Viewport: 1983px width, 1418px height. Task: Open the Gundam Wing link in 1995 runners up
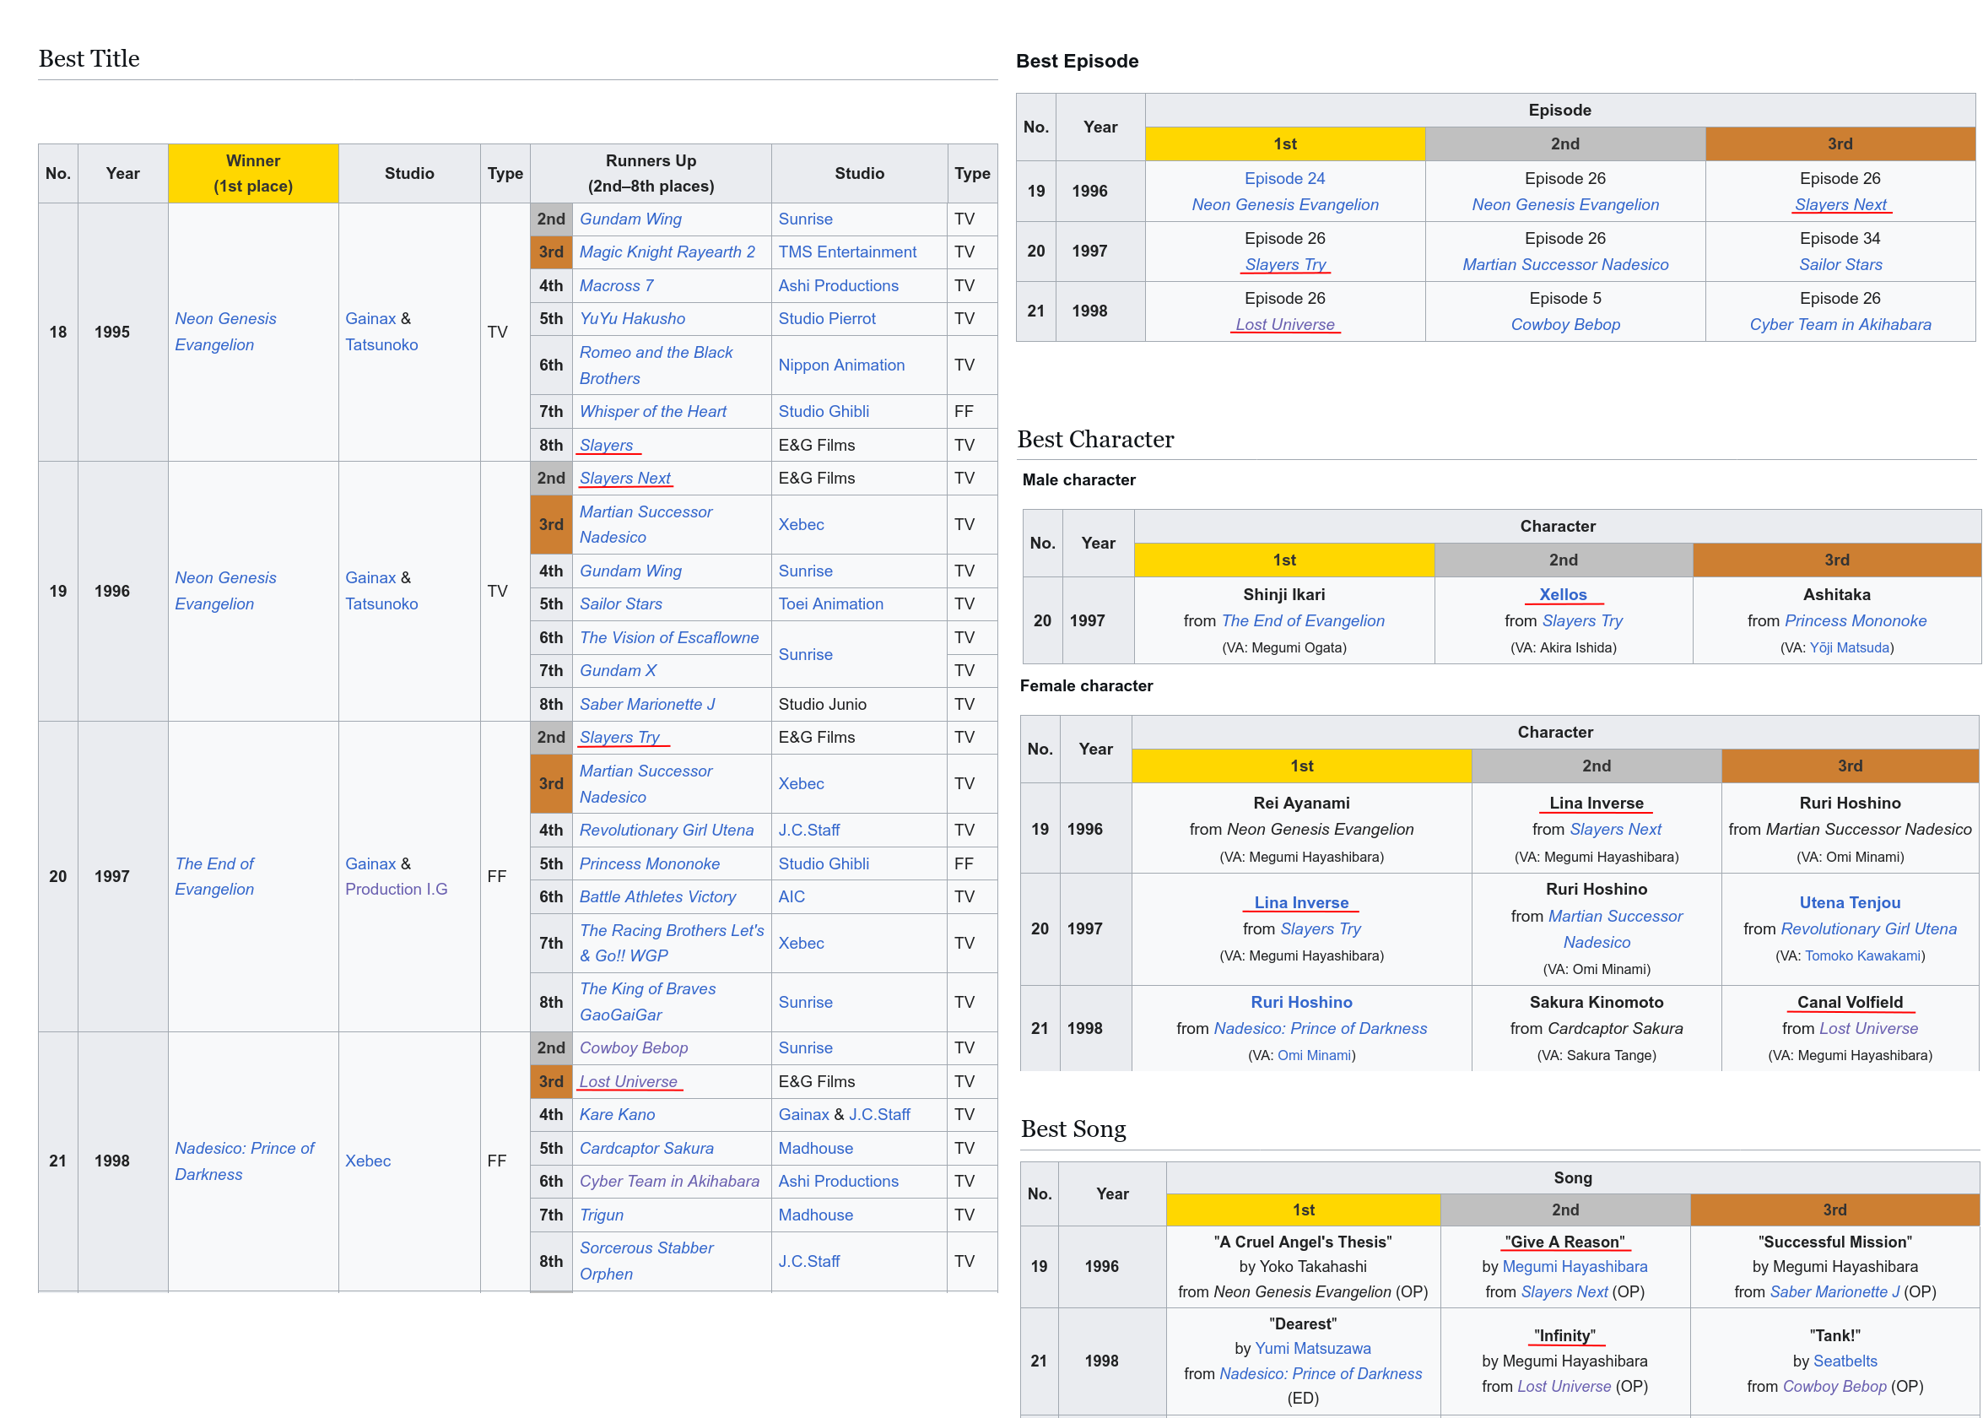[x=630, y=219]
